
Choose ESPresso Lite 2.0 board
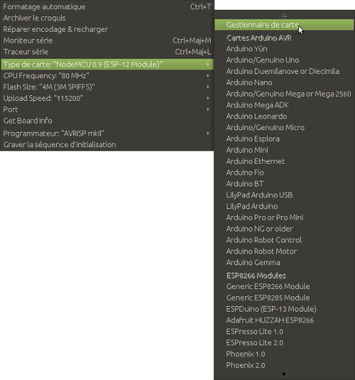tap(284, 343)
